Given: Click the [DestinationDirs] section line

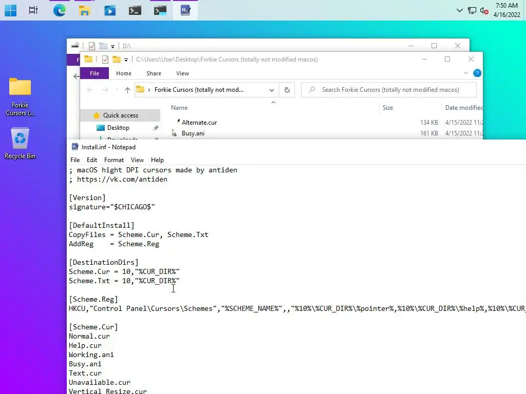Looking at the screenshot, I should pyautogui.click(x=104, y=262).
